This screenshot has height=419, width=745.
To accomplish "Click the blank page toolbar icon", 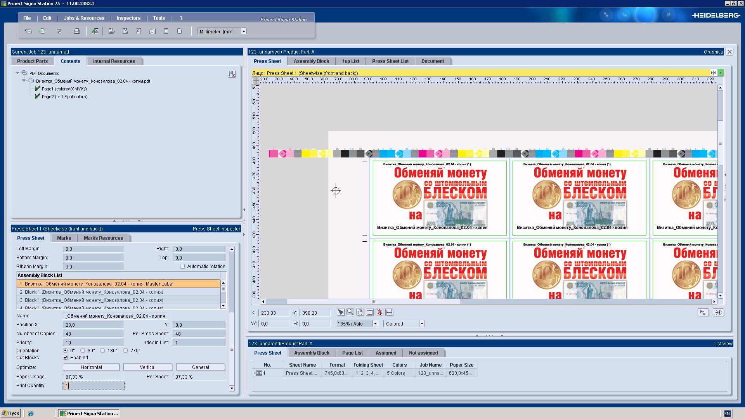I will pos(180,31).
